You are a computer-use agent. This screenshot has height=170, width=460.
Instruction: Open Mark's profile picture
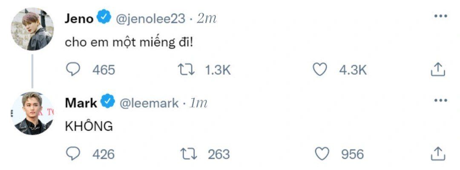(x=32, y=113)
